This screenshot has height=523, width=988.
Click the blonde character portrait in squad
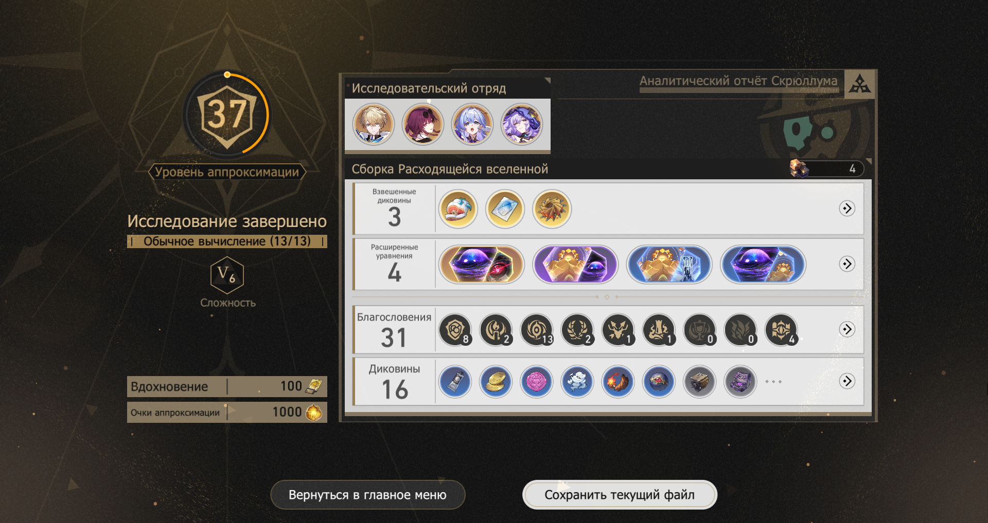373,124
